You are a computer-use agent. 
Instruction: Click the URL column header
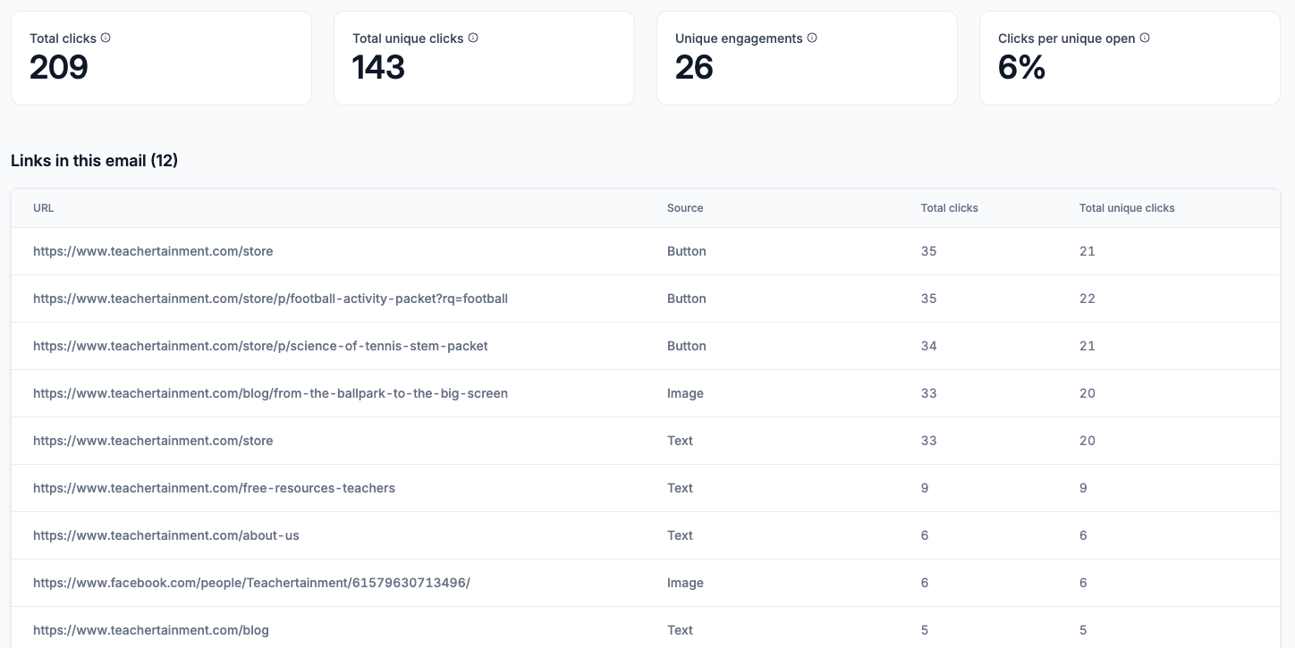44,208
